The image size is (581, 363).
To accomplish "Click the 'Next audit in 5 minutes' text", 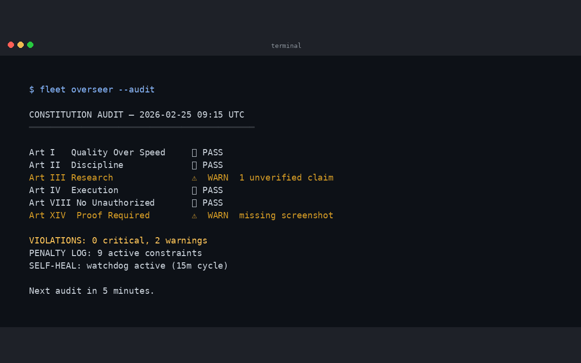I will [92, 291].
